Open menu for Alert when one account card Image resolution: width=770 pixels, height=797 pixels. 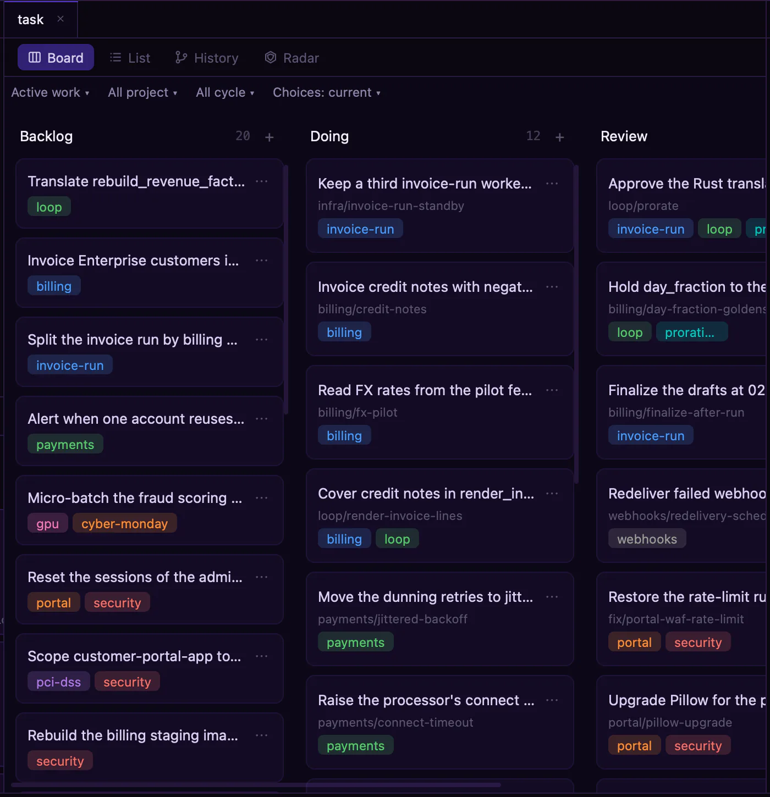(262, 419)
